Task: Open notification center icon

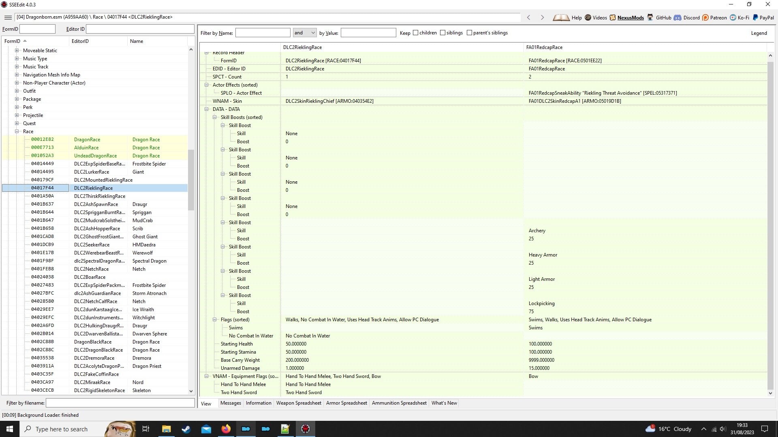Action: tap(765, 429)
